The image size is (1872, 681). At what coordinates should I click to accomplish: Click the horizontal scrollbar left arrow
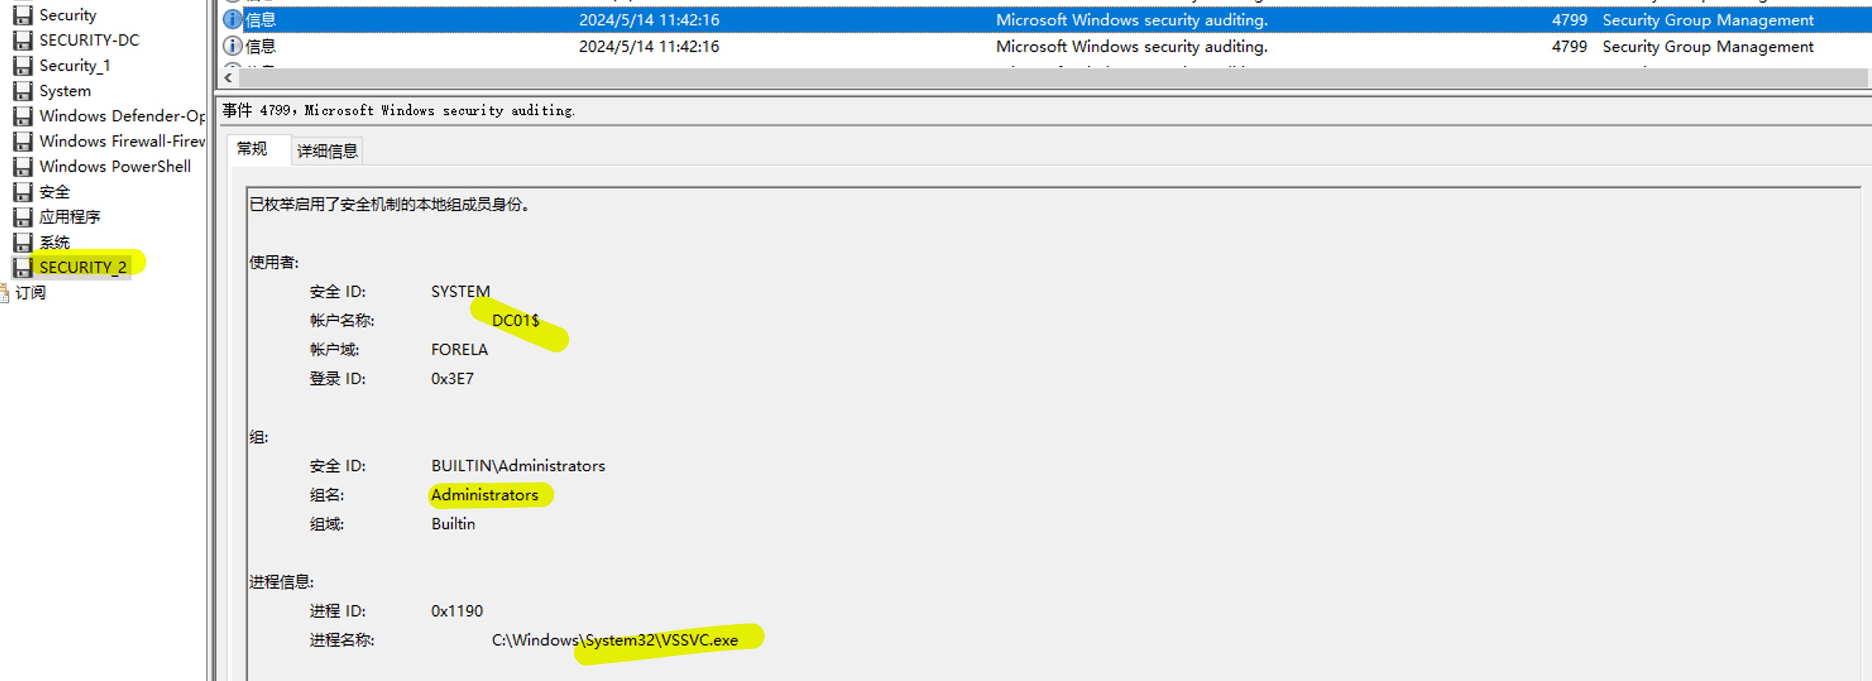pyautogui.click(x=228, y=78)
